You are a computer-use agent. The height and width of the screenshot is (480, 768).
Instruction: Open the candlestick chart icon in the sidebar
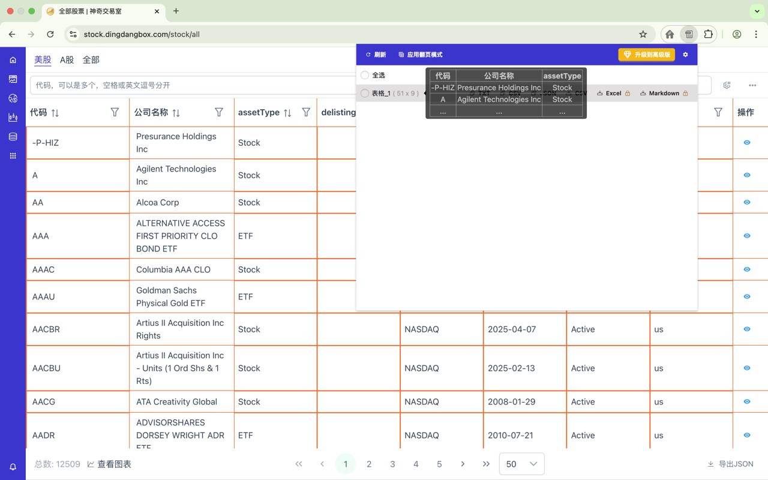pyautogui.click(x=13, y=118)
